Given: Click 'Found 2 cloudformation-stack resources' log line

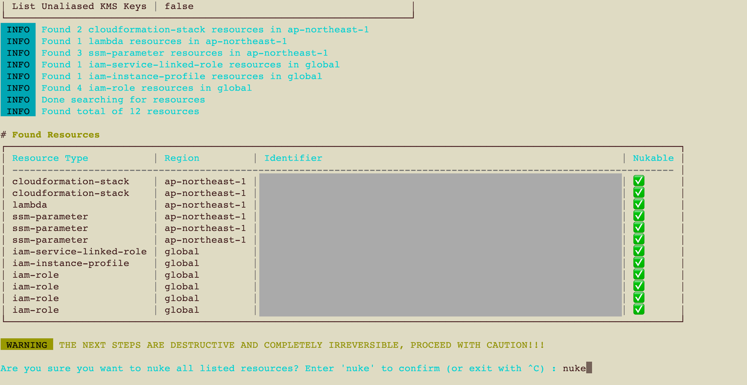Looking at the screenshot, I should tap(205, 29).
